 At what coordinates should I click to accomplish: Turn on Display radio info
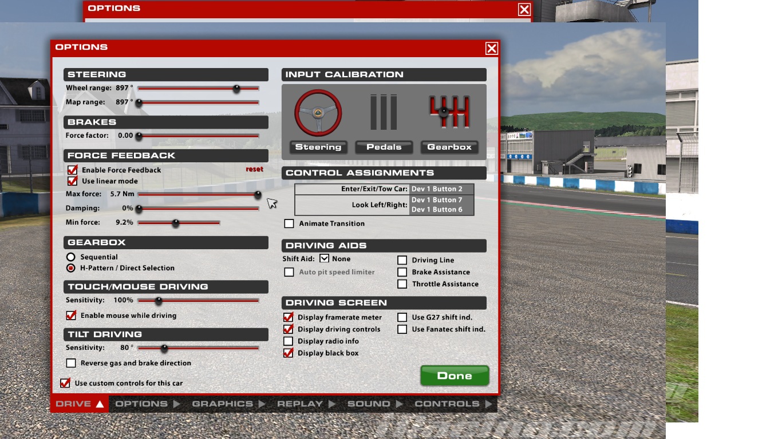[289, 341]
